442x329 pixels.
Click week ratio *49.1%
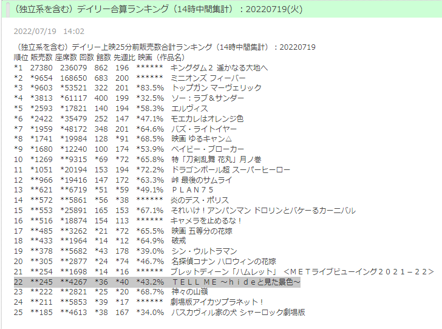pyautogui.click(x=150, y=190)
